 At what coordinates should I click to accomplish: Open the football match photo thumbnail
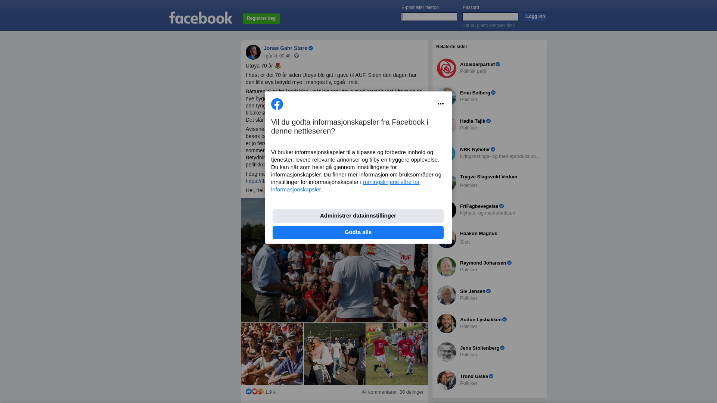click(397, 354)
